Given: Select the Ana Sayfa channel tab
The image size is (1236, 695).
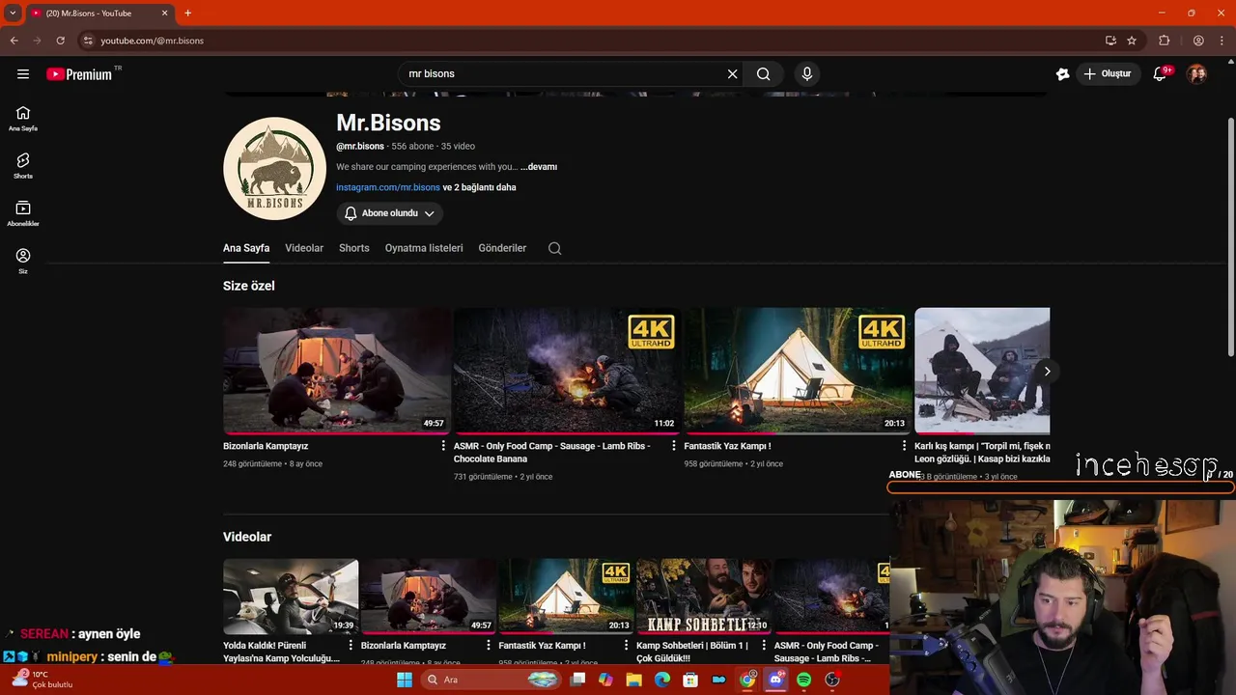Looking at the screenshot, I should click(x=246, y=248).
